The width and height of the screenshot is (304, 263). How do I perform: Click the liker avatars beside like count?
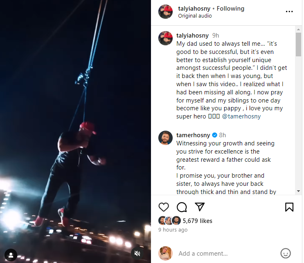[x=169, y=221]
